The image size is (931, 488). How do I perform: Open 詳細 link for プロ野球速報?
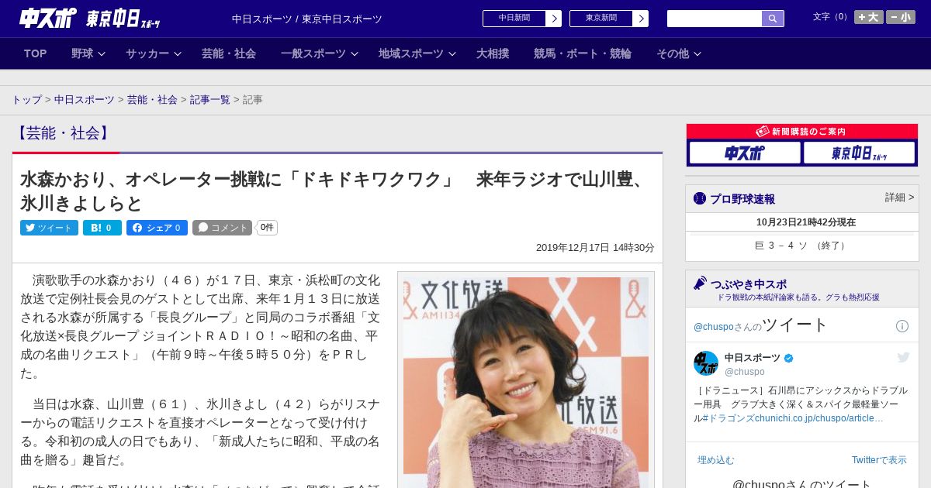tap(900, 198)
